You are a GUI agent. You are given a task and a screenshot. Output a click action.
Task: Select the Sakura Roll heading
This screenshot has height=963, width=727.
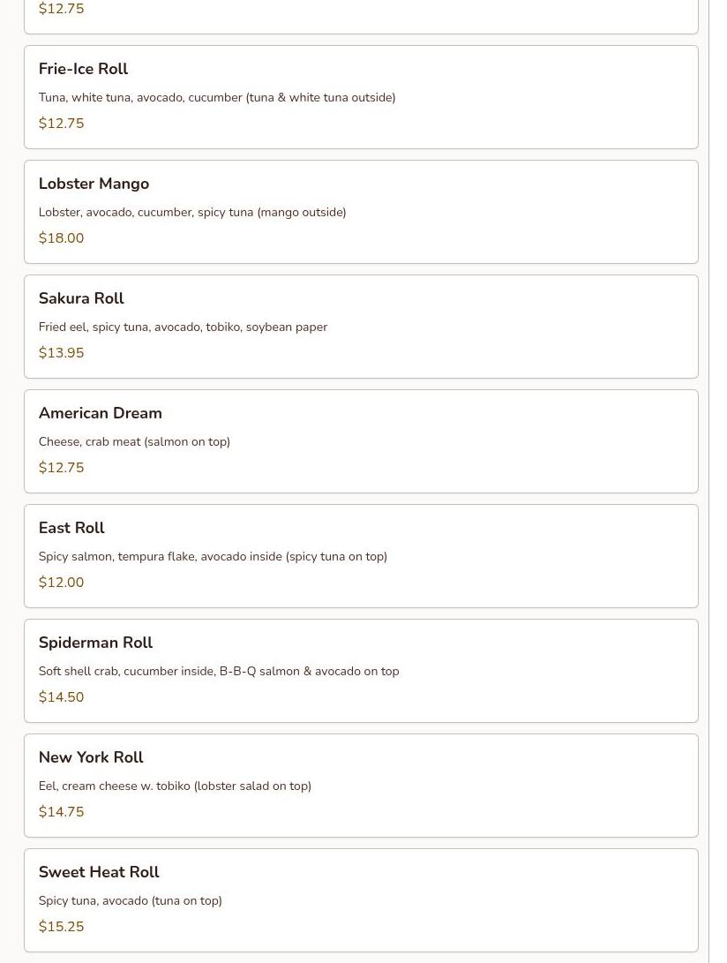tap(81, 298)
